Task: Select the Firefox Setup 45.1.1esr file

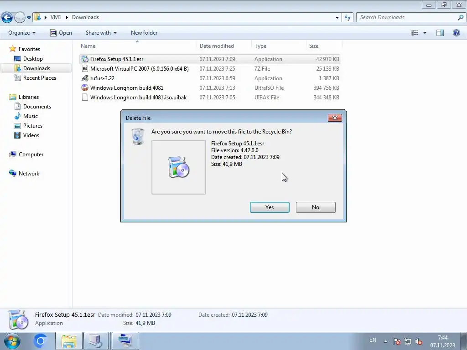Action: [x=210, y=59]
